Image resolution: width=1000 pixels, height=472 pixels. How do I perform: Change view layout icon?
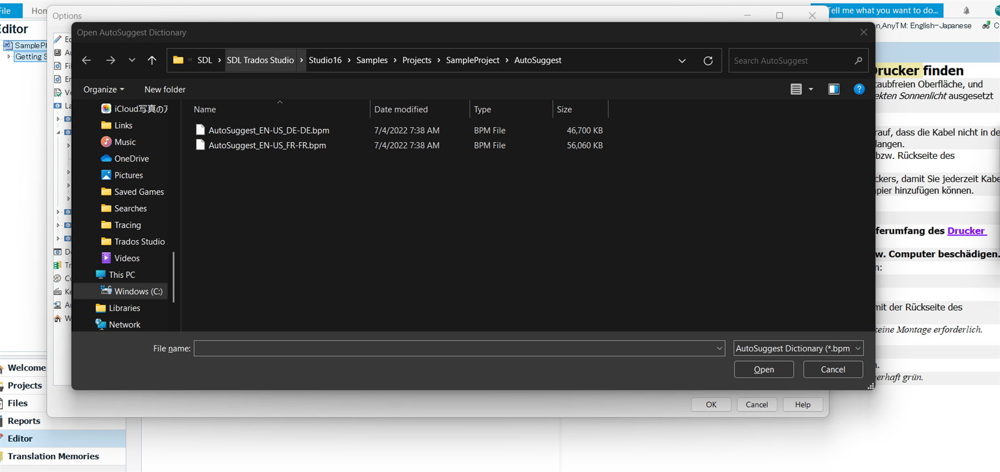click(796, 89)
